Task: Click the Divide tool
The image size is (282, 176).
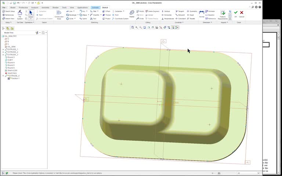Action: point(140,19)
